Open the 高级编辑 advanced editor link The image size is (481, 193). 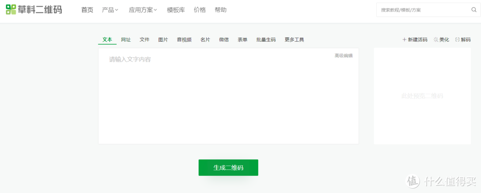coord(343,55)
